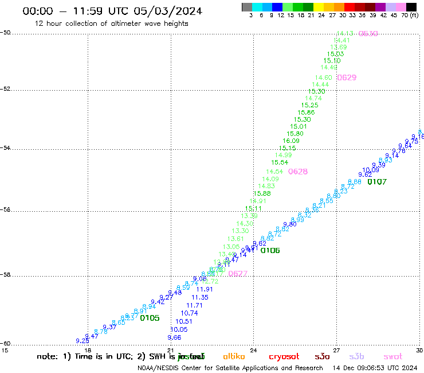Click the wave height value 15.11
424x373 pixels.
253,208
